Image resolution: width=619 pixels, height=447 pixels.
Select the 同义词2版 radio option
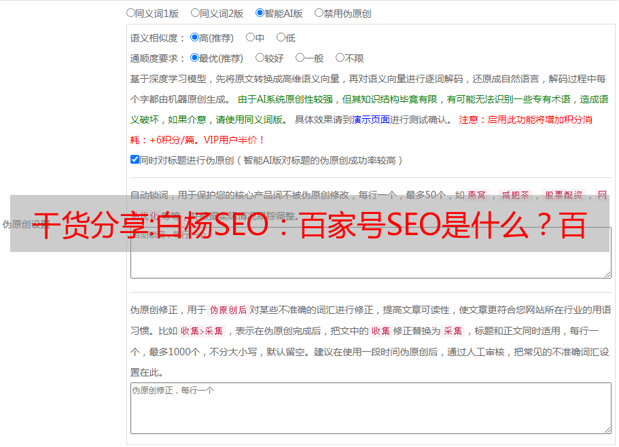pos(196,12)
